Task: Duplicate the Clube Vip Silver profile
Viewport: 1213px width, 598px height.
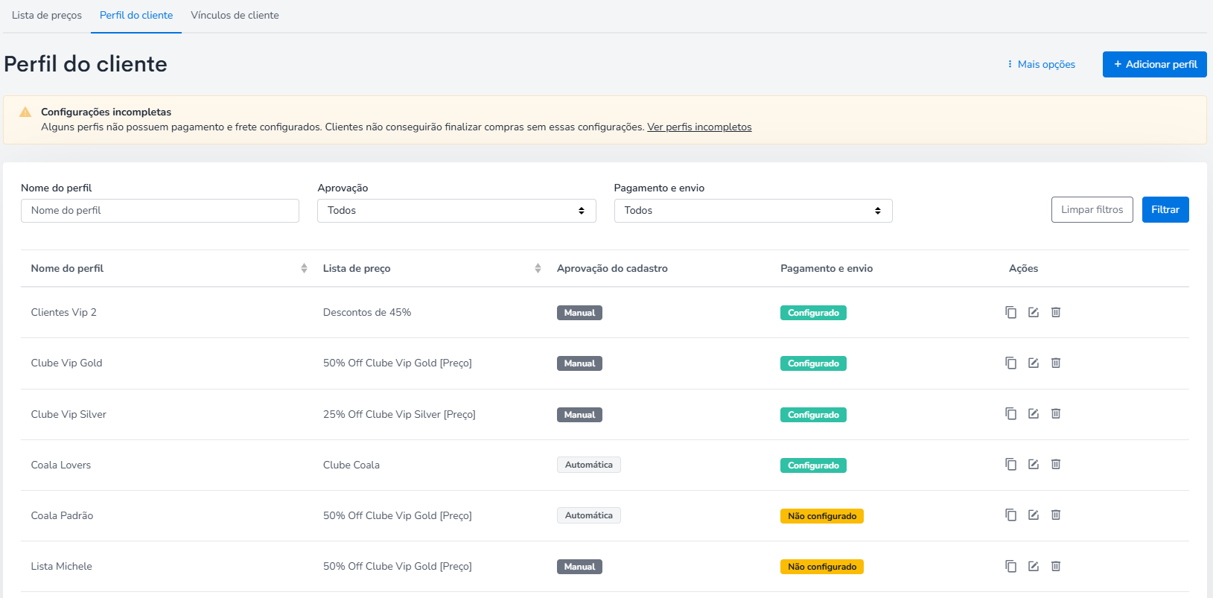Action: (x=1010, y=413)
